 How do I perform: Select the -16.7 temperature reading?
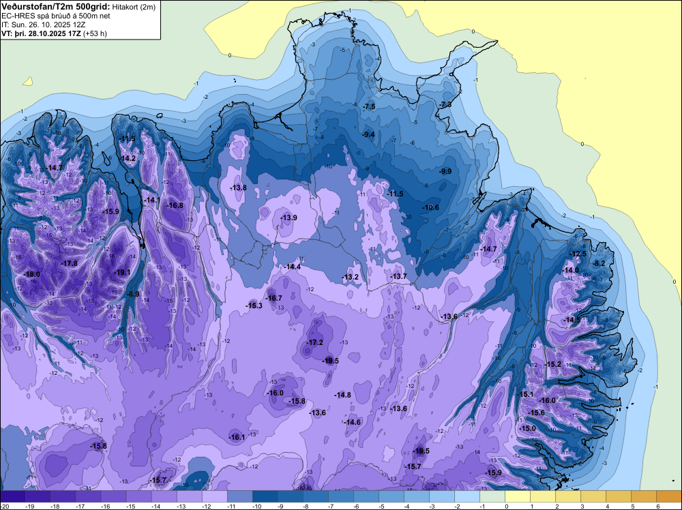pos(274,298)
